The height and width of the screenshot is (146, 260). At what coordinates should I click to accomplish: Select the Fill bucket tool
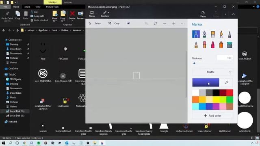pos(230,45)
